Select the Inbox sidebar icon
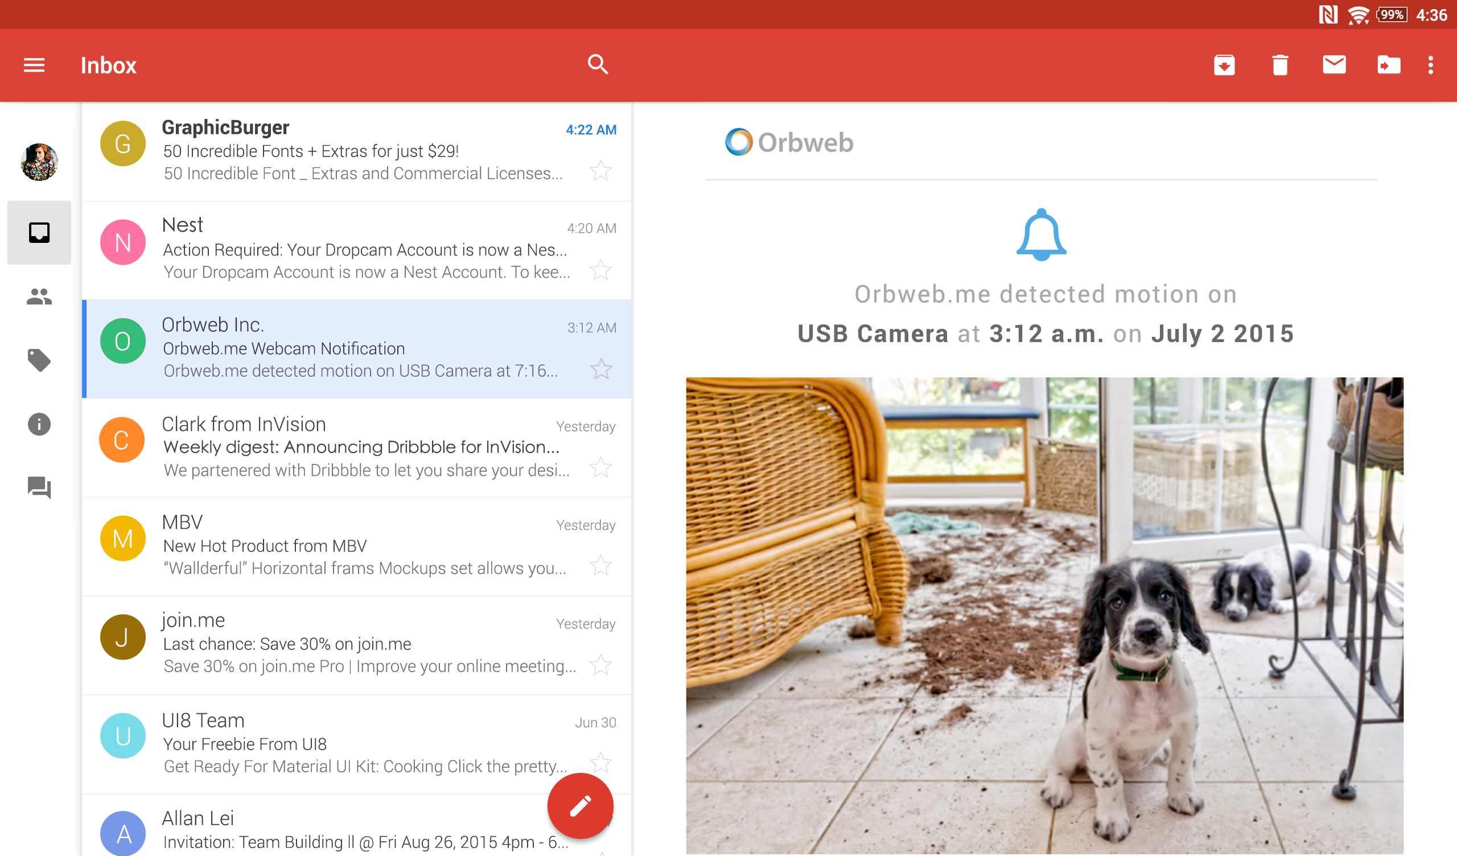The height and width of the screenshot is (856, 1457). tap(39, 233)
